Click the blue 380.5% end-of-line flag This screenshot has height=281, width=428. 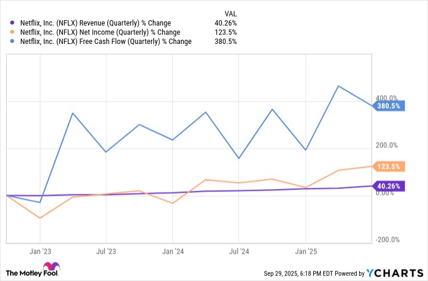click(x=389, y=106)
